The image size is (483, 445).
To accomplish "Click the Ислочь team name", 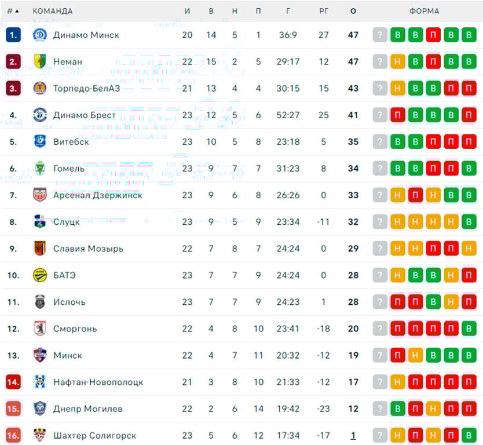I will [69, 302].
